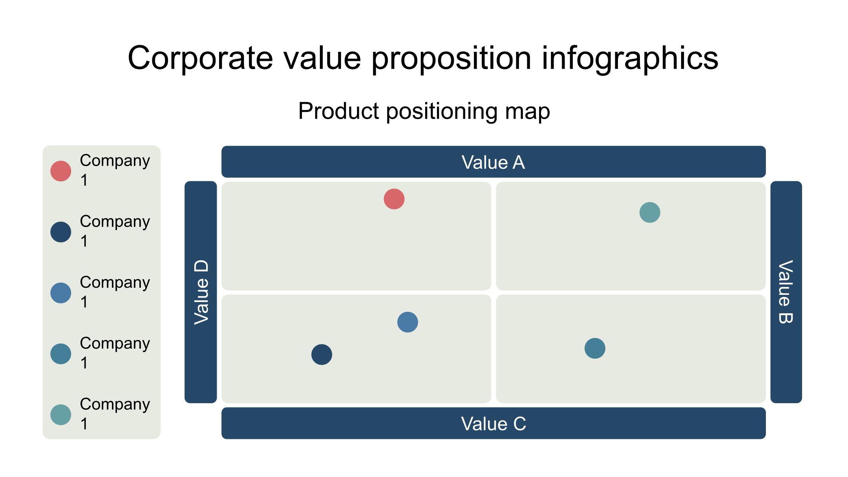The image size is (848, 477).
Task: Select Company 1 label beside navy legend circle
Action: pos(115,231)
